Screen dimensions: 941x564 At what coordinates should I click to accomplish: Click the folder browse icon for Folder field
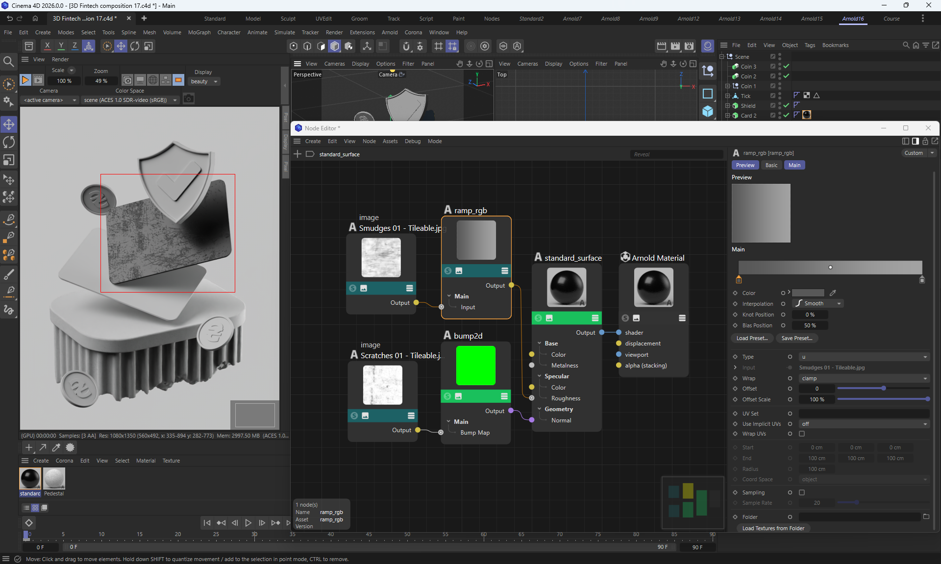point(926,516)
